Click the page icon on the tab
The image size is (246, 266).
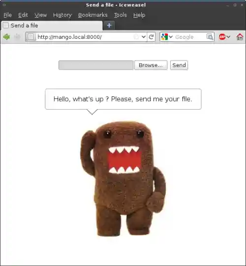[x=6, y=25]
